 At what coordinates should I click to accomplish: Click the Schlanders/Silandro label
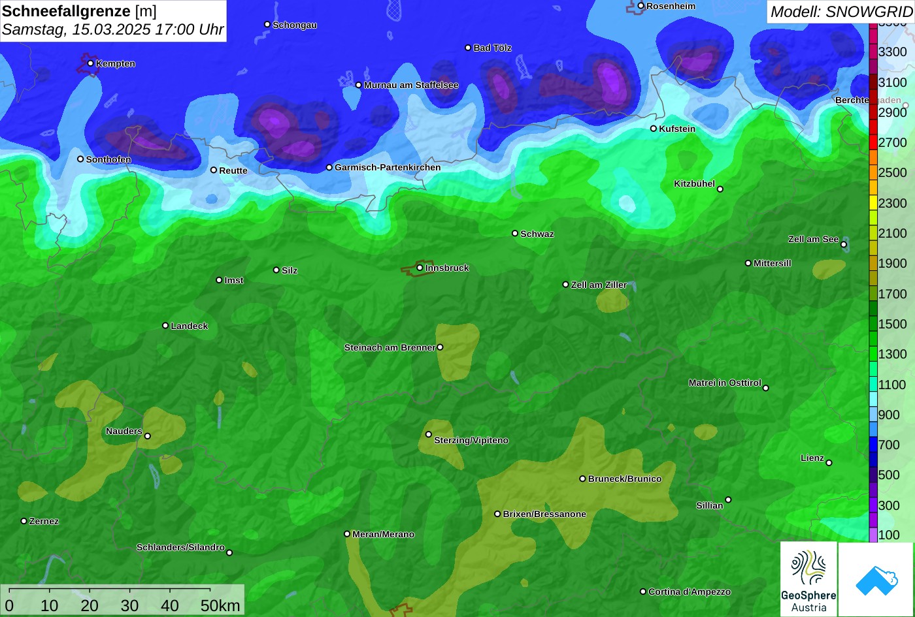coord(180,547)
